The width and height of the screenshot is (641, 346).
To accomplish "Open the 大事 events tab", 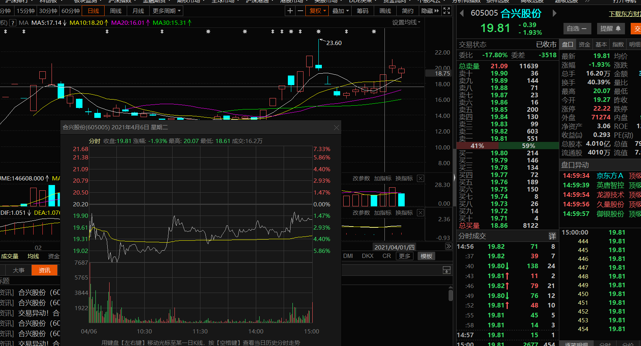I will coord(19,270).
